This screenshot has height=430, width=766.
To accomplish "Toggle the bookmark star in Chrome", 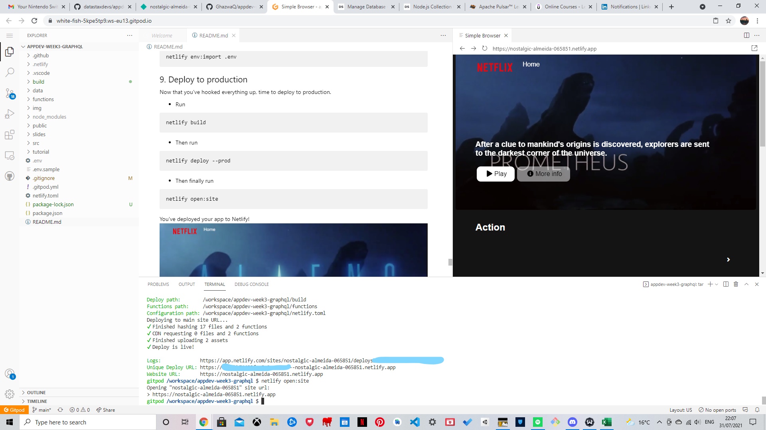I will pyautogui.click(x=728, y=20).
